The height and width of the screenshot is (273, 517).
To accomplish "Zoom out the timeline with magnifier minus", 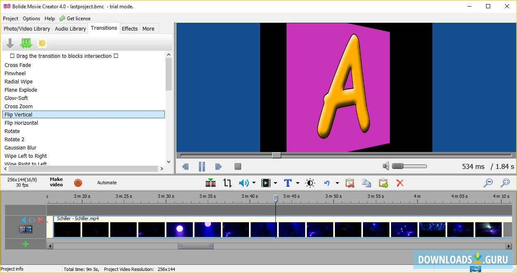I will (488, 183).
